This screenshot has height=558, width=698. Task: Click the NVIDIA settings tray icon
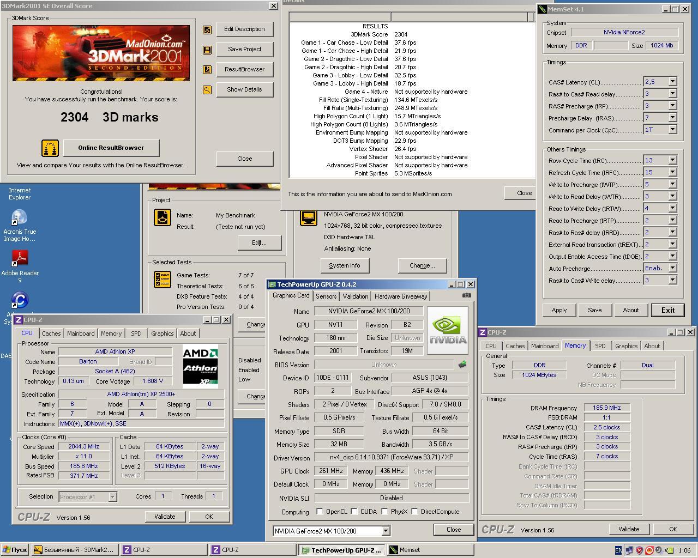(x=669, y=550)
